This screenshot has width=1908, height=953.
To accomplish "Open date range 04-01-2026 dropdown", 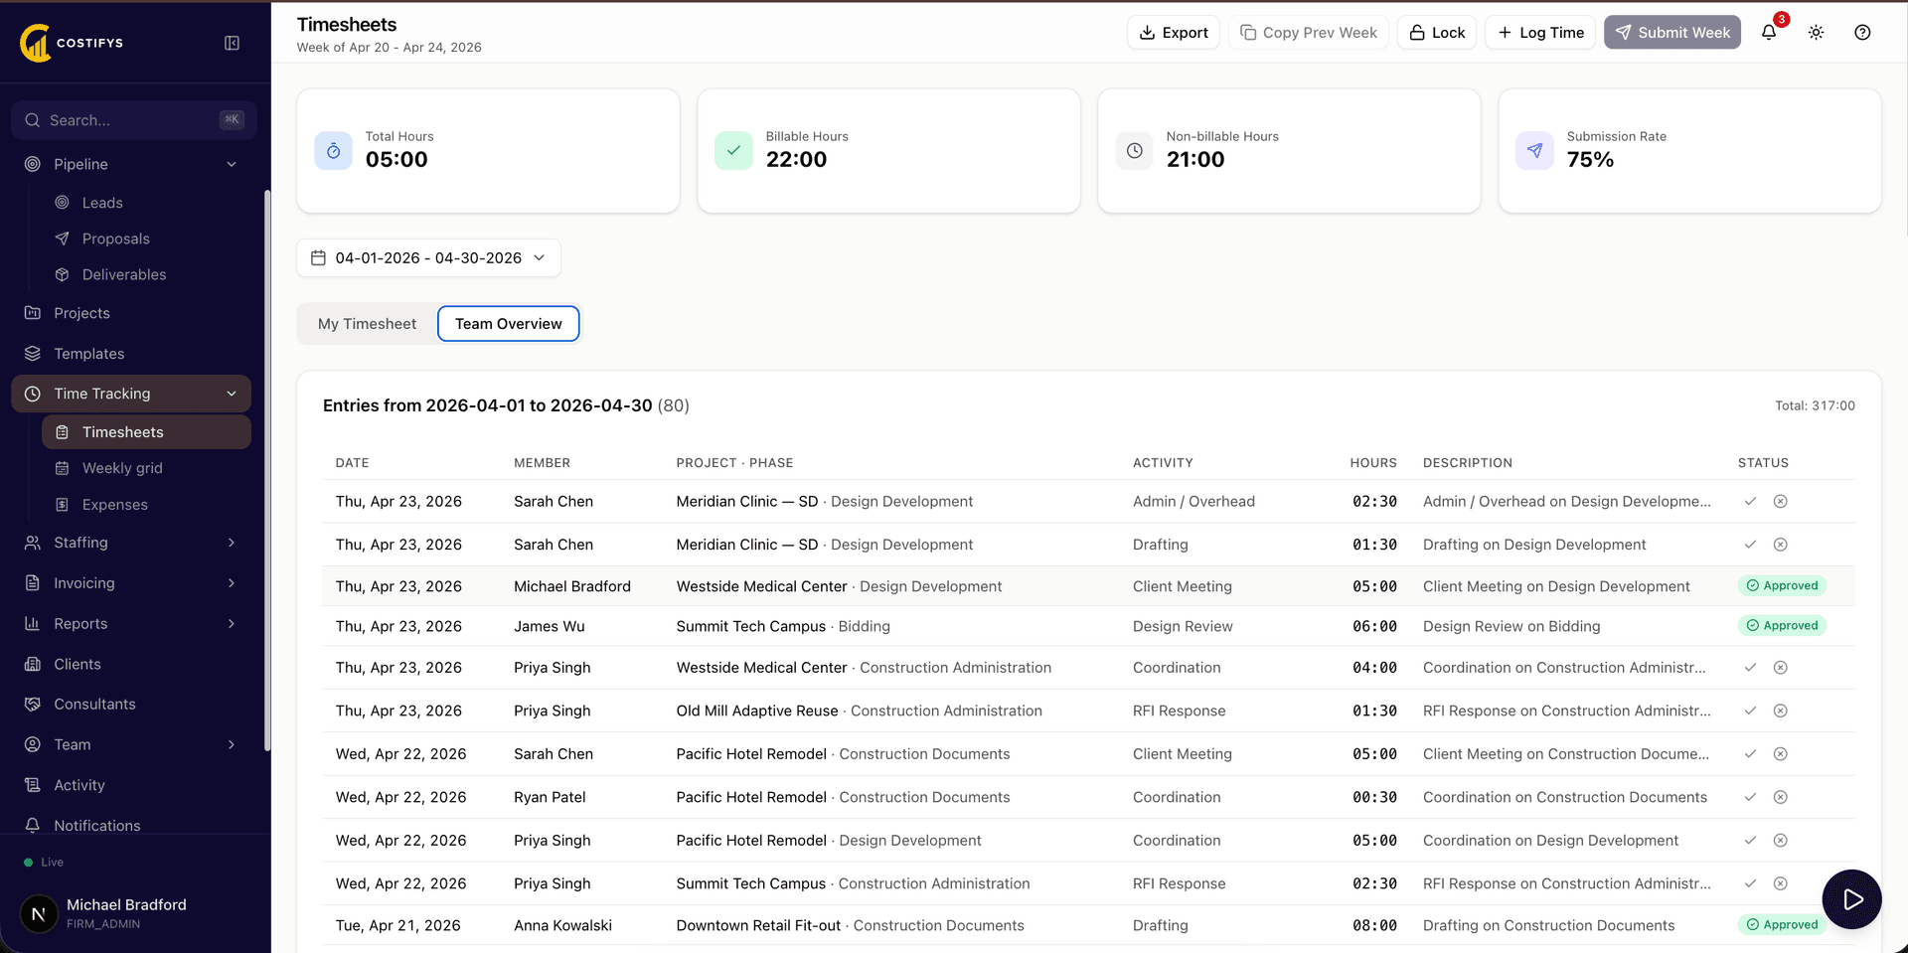I will tap(428, 258).
